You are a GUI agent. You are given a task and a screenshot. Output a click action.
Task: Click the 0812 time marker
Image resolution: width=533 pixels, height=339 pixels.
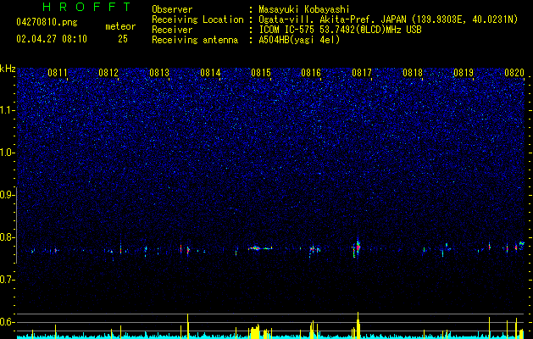pyautogui.click(x=108, y=73)
